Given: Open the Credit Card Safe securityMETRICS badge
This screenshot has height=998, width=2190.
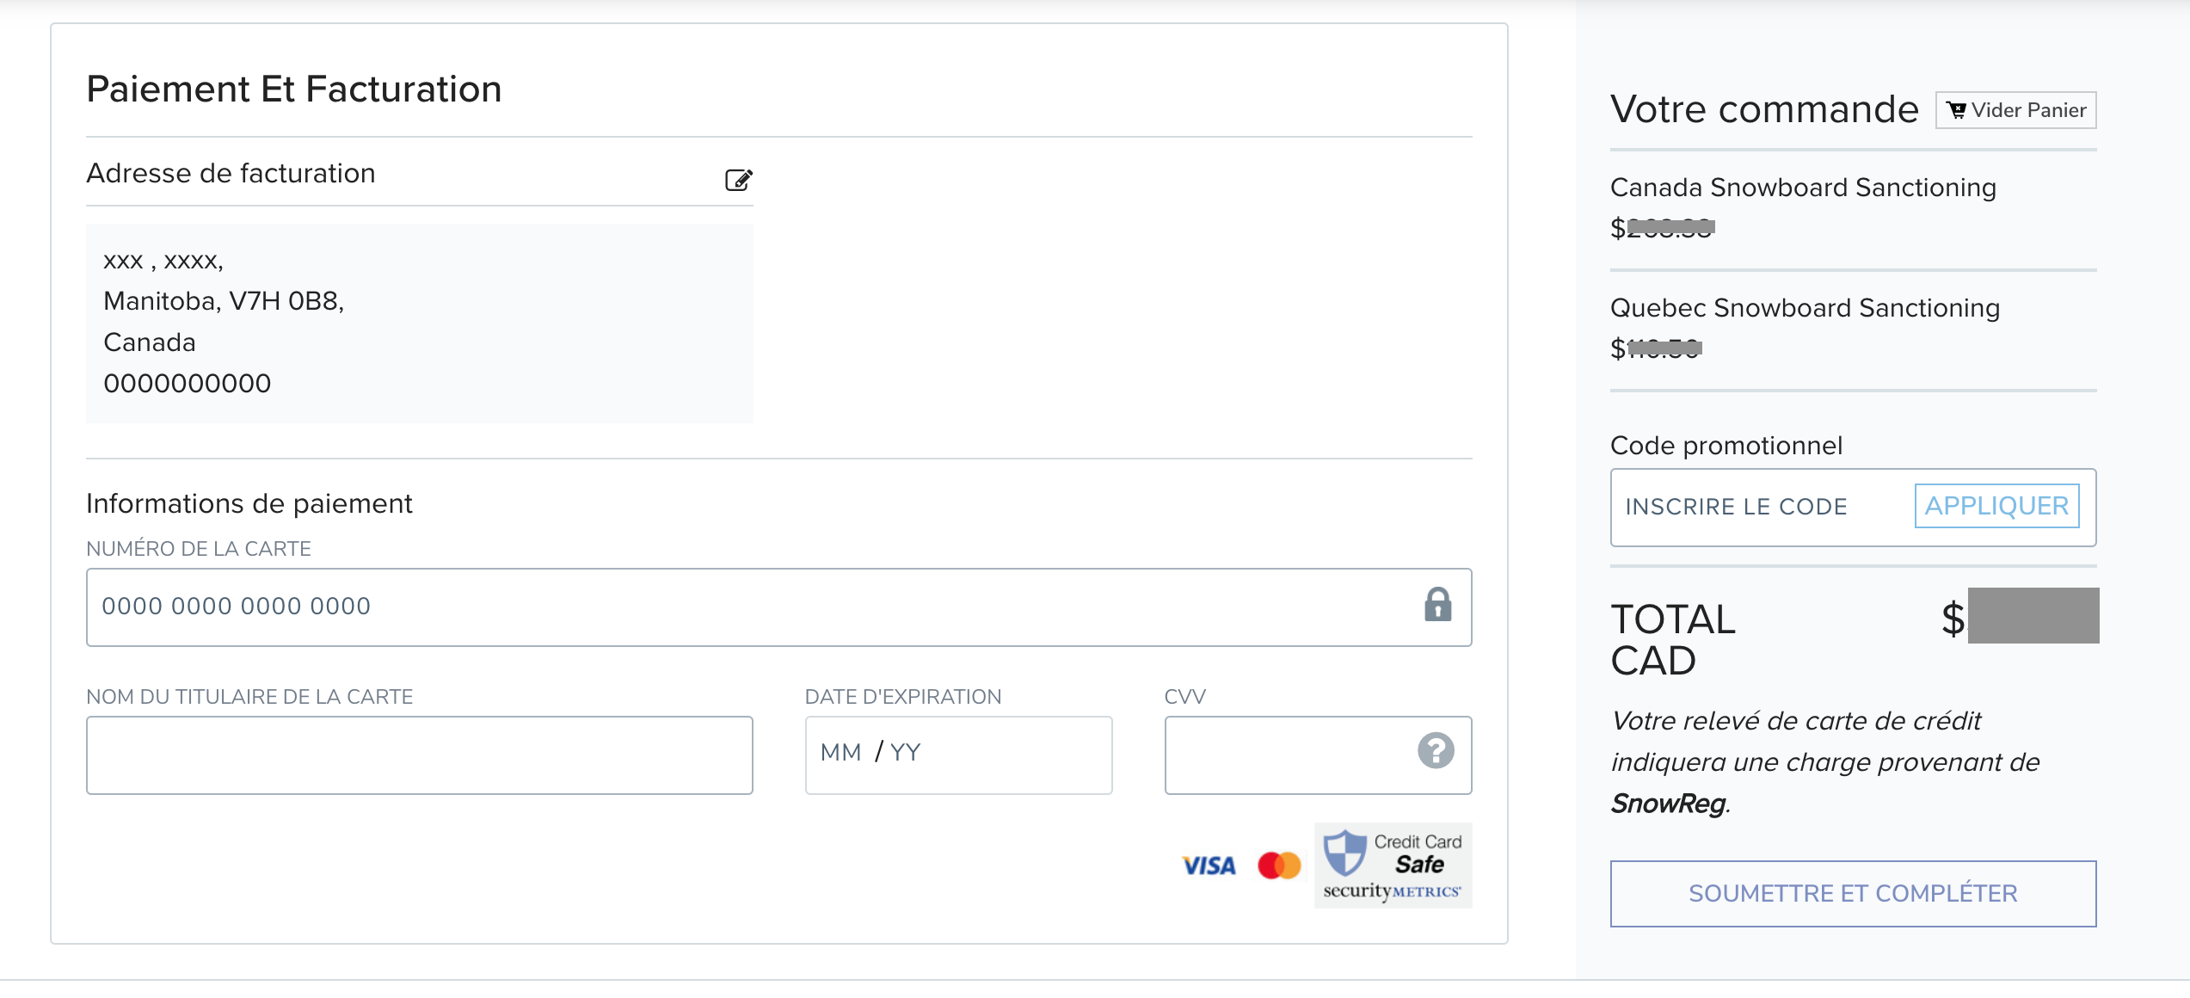Looking at the screenshot, I should 1393,866.
